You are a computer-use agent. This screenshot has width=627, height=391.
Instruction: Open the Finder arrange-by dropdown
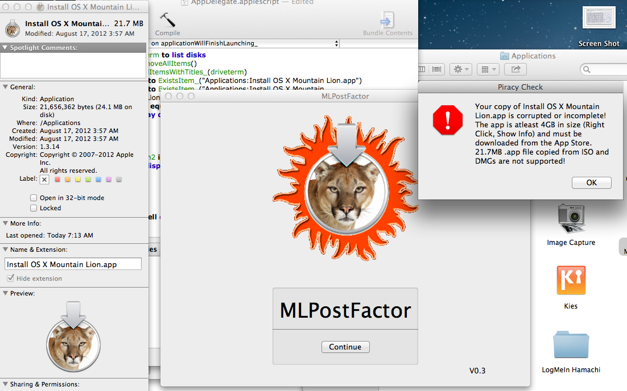point(488,69)
